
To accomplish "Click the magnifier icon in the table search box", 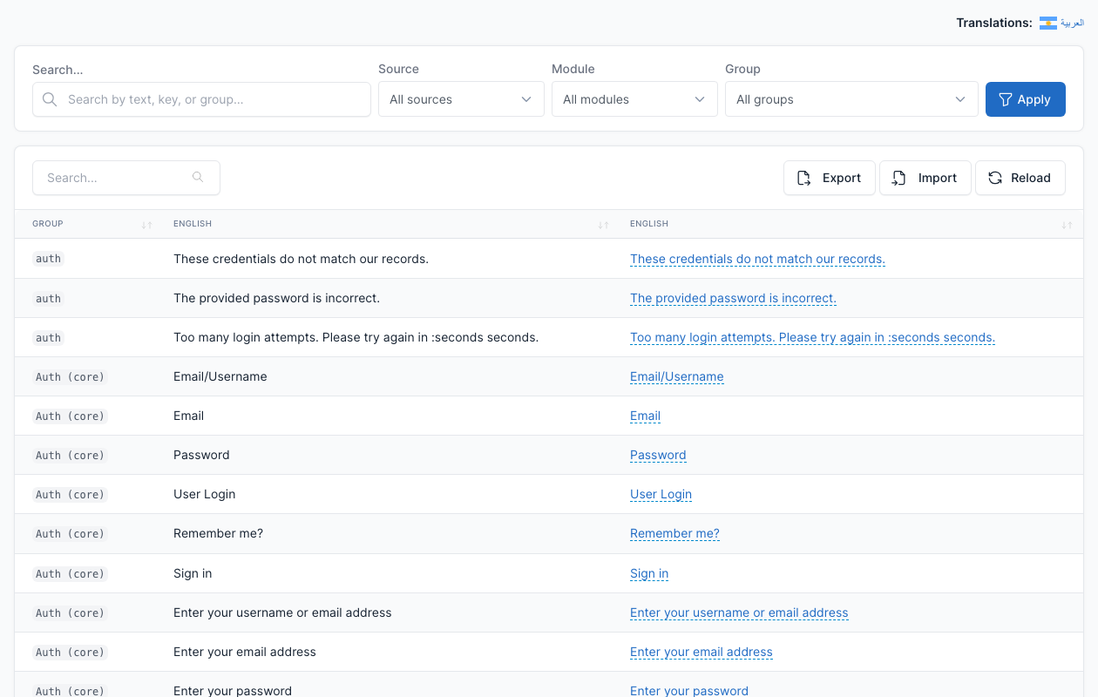I will click(x=198, y=177).
